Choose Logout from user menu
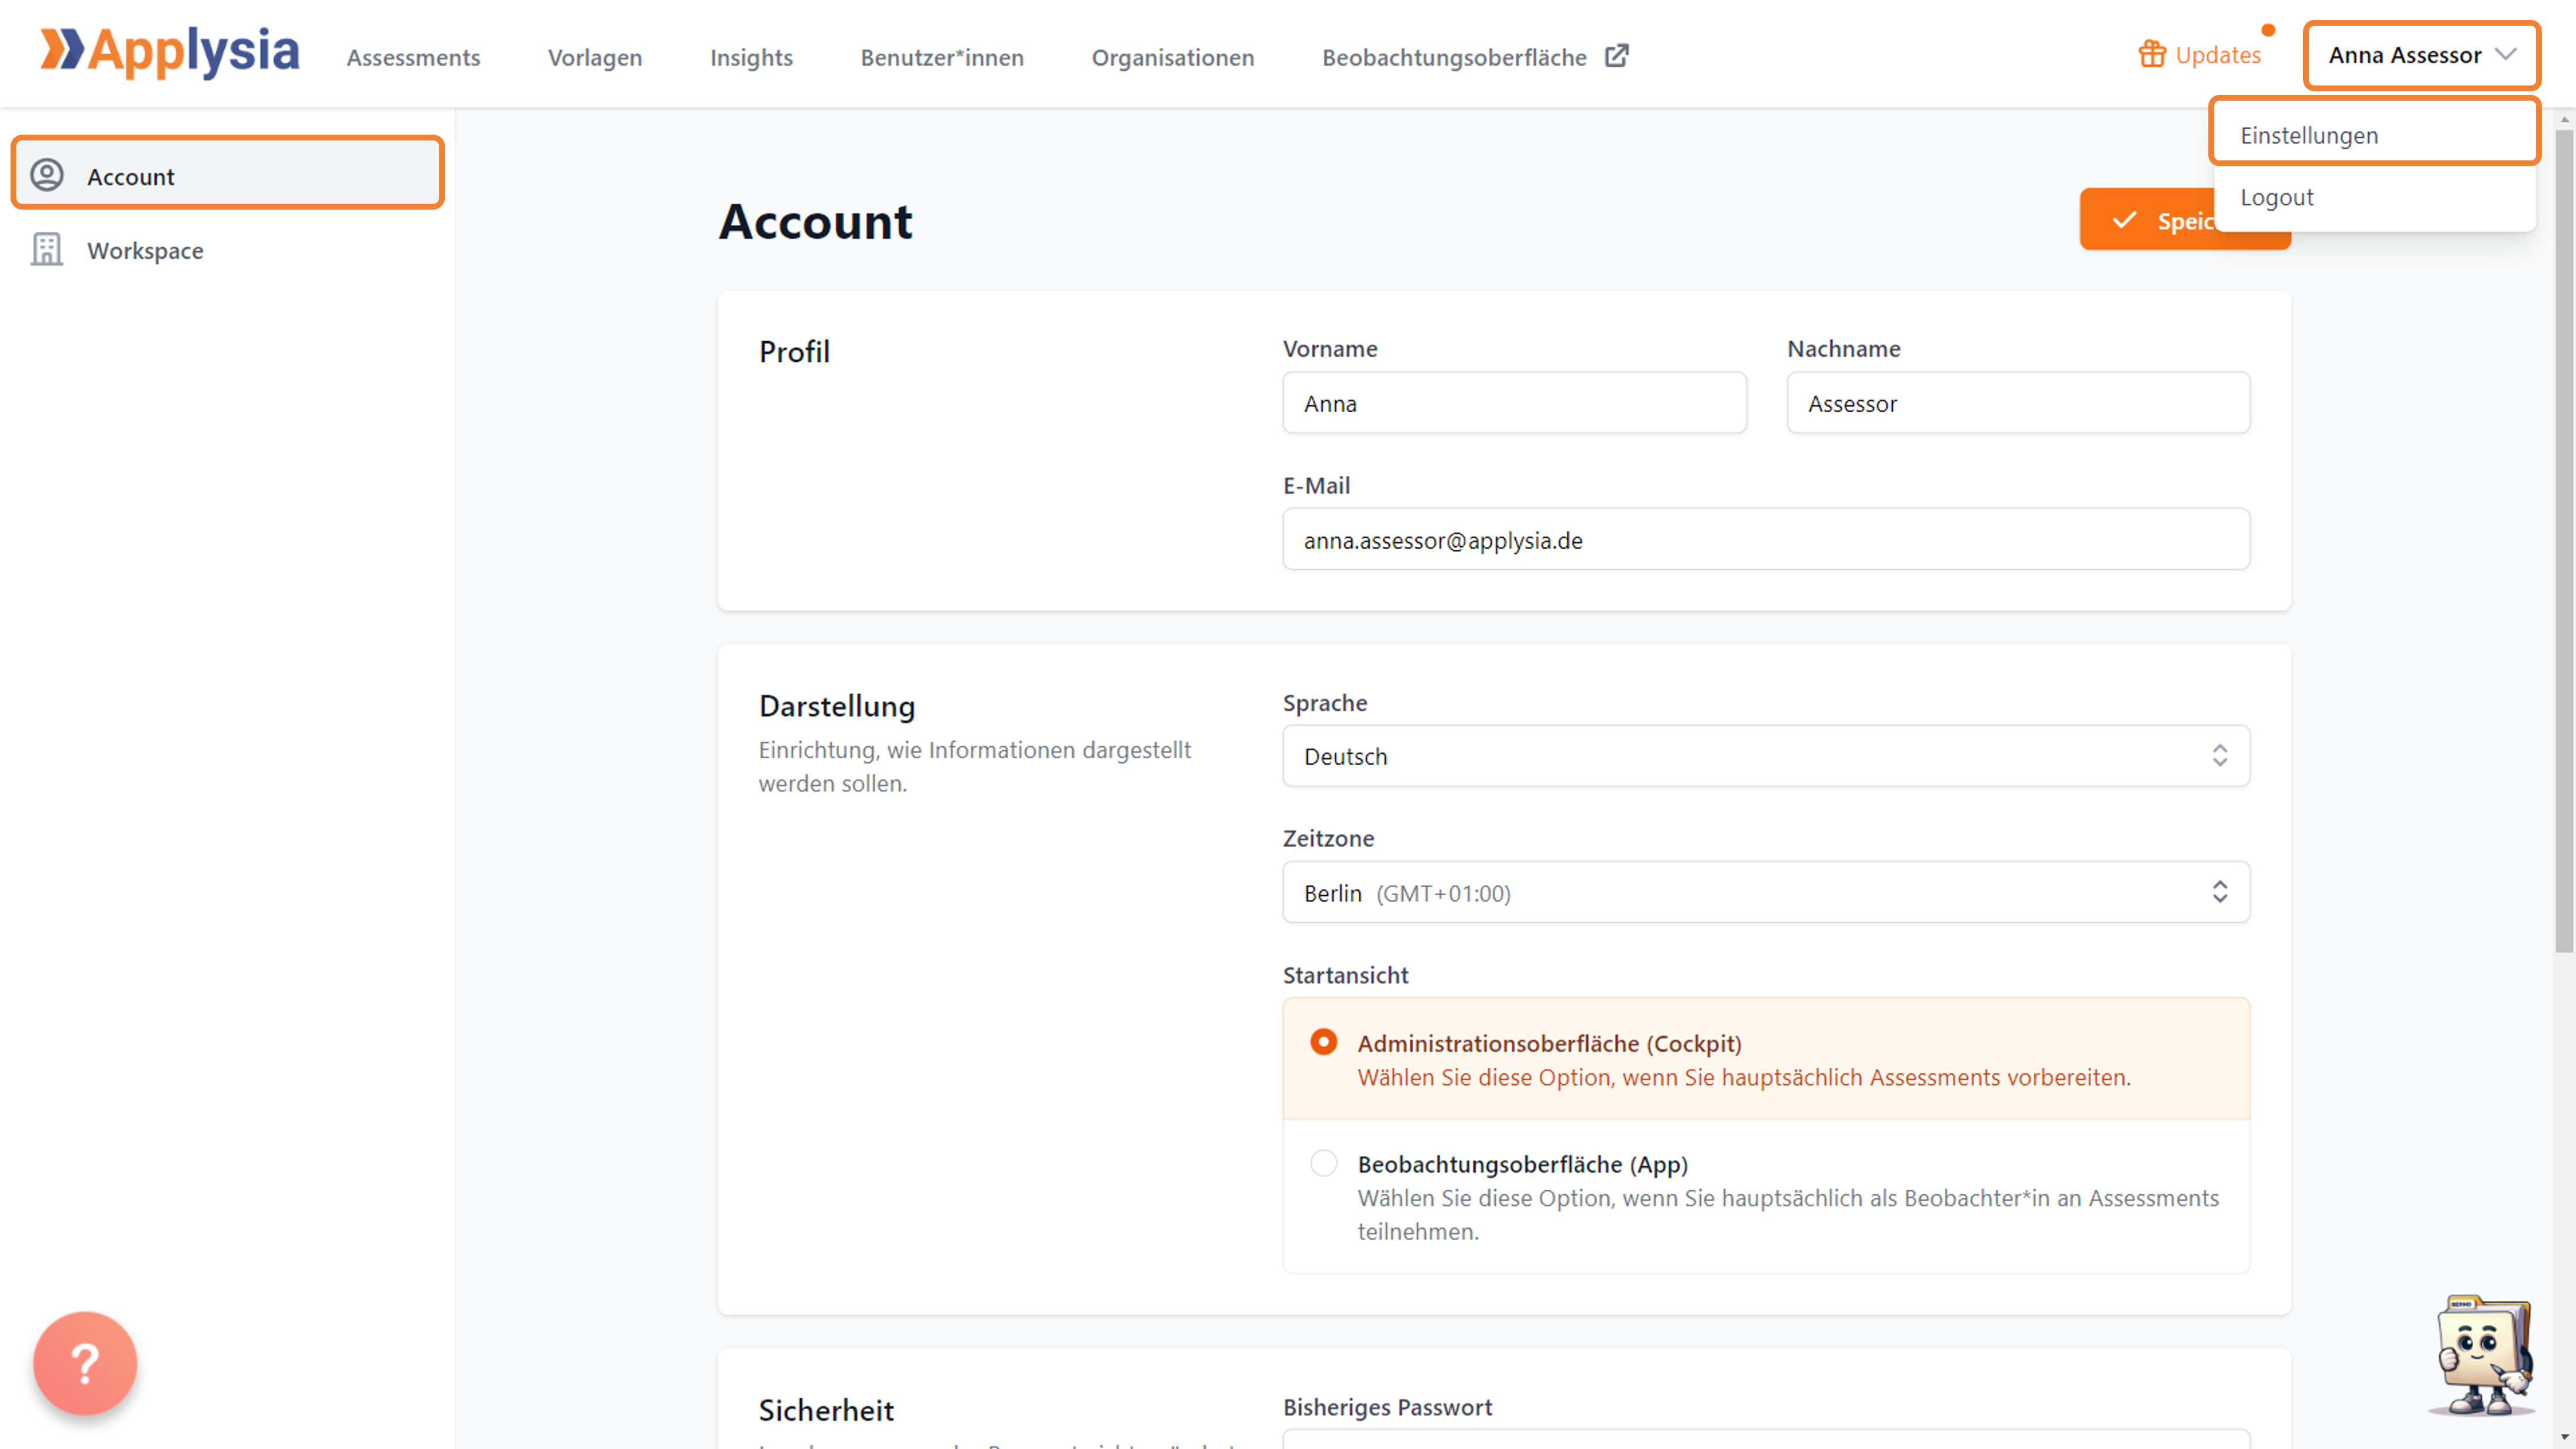Screen dimensions: 2576x1449 pos(2374,197)
